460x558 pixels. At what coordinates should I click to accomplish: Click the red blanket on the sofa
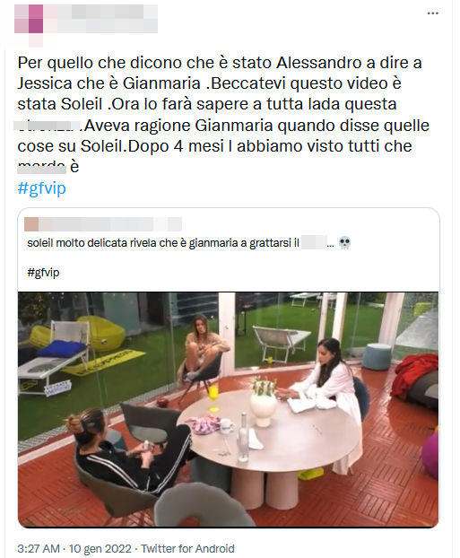(415, 376)
